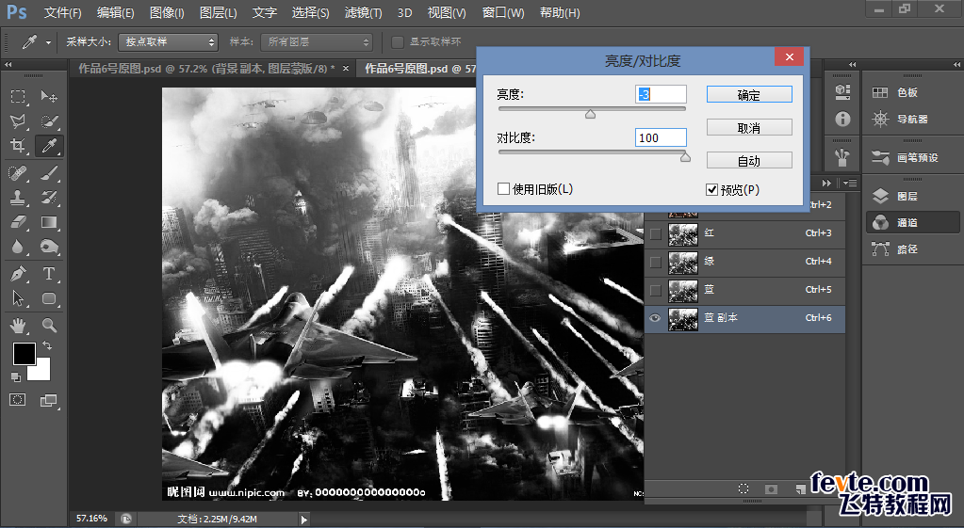
Task: Select the Brush tool
Action: coord(49,173)
